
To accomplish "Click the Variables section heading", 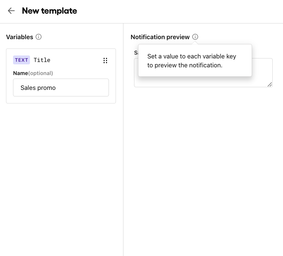I will tap(20, 37).
